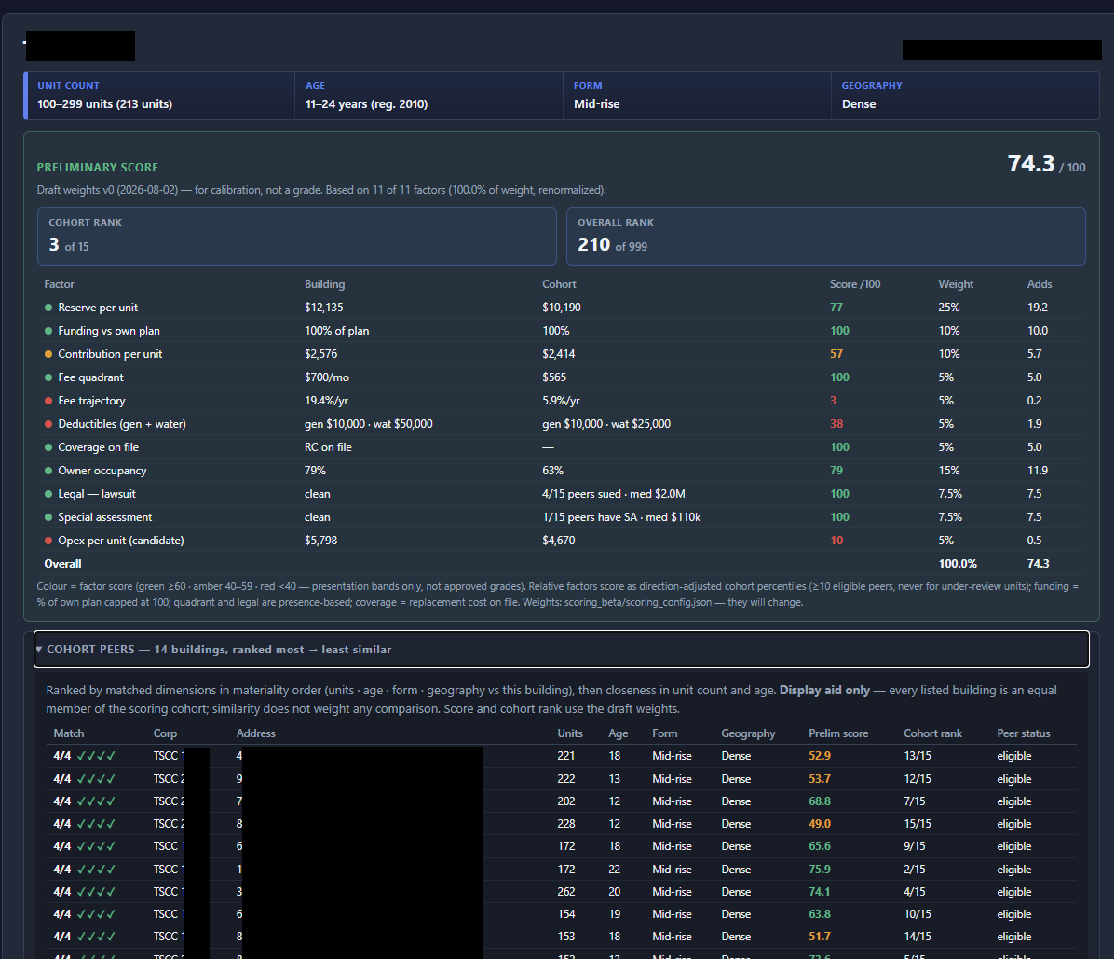The width and height of the screenshot is (1115, 959).
Task: Click the green dot beside Owner occupancy
Action: pos(48,471)
